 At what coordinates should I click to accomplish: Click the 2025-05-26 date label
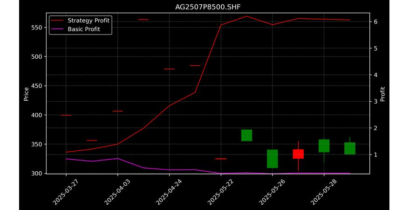coord(272,192)
